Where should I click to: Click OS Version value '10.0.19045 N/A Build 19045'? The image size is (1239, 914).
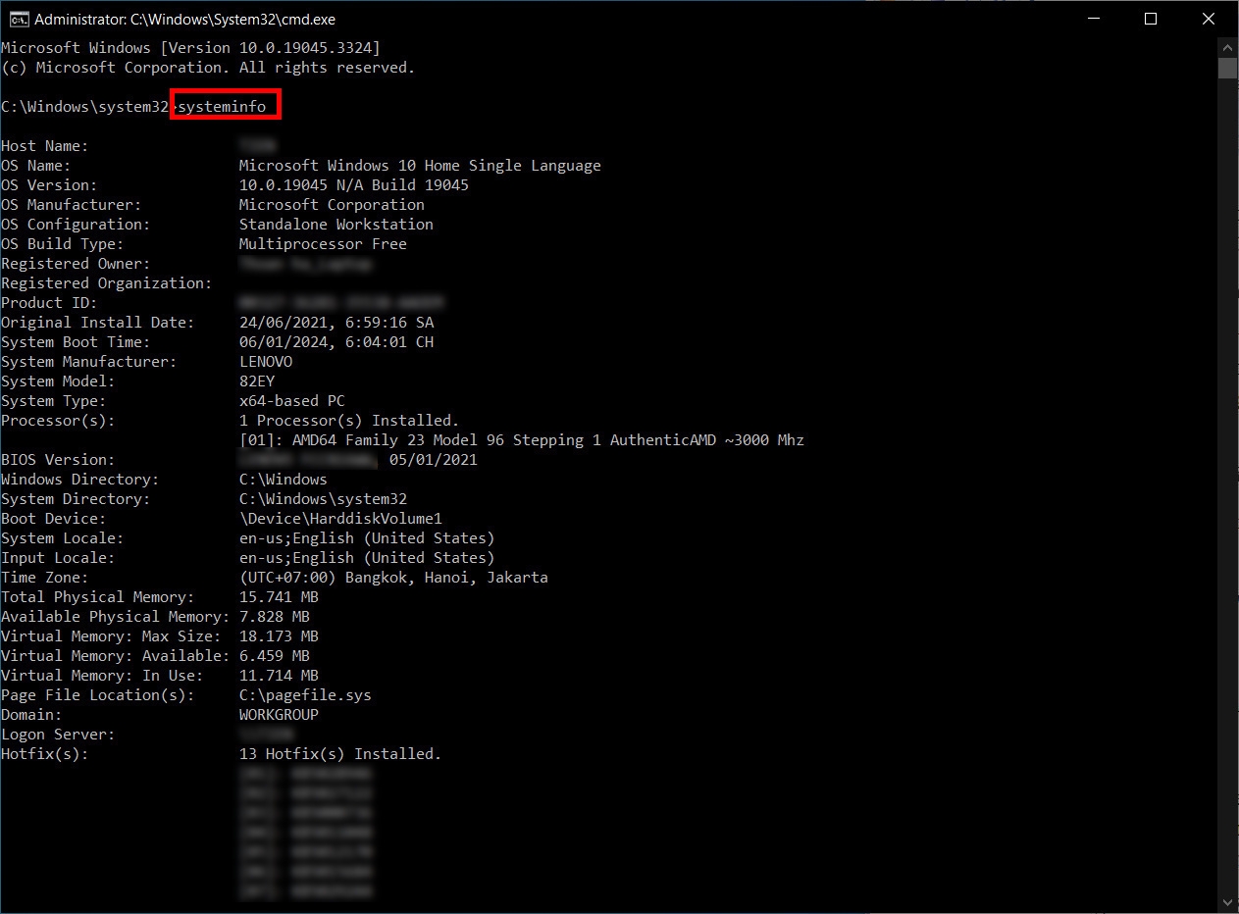click(x=354, y=185)
